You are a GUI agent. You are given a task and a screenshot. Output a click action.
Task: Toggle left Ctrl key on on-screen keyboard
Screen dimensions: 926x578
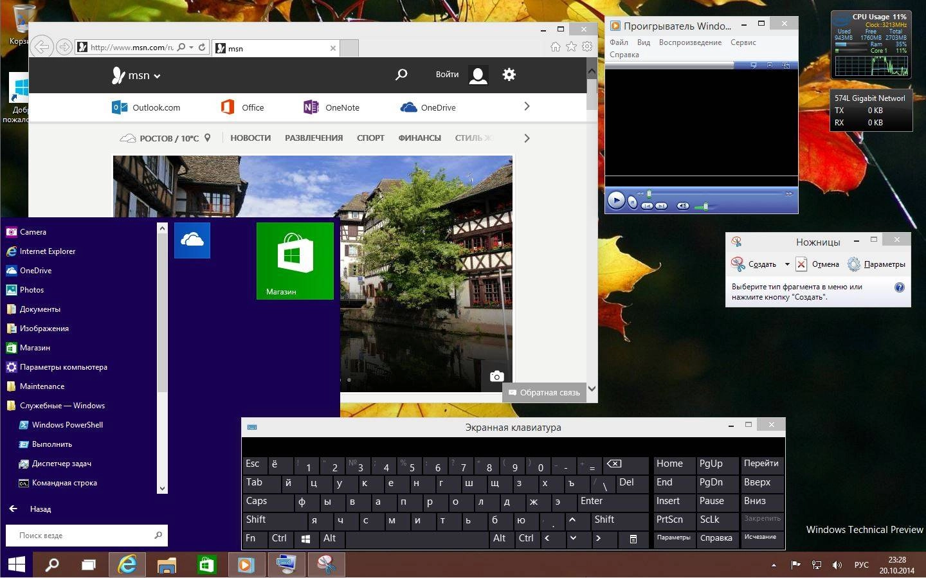[x=281, y=539]
